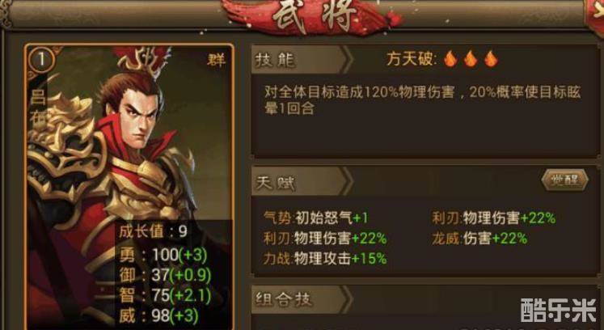This screenshot has width=604, height=330.
Task: Open the 组合技 combo skill header
Action: 302,299
